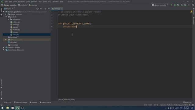
Task: Open Search Everywhere magnifier icon
Action: (x=193, y=5)
